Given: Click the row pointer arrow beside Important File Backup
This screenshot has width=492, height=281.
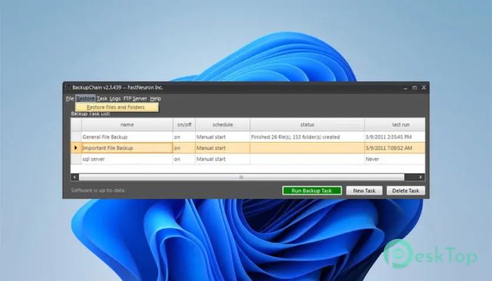Looking at the screenshot, I should coord(76,148).
